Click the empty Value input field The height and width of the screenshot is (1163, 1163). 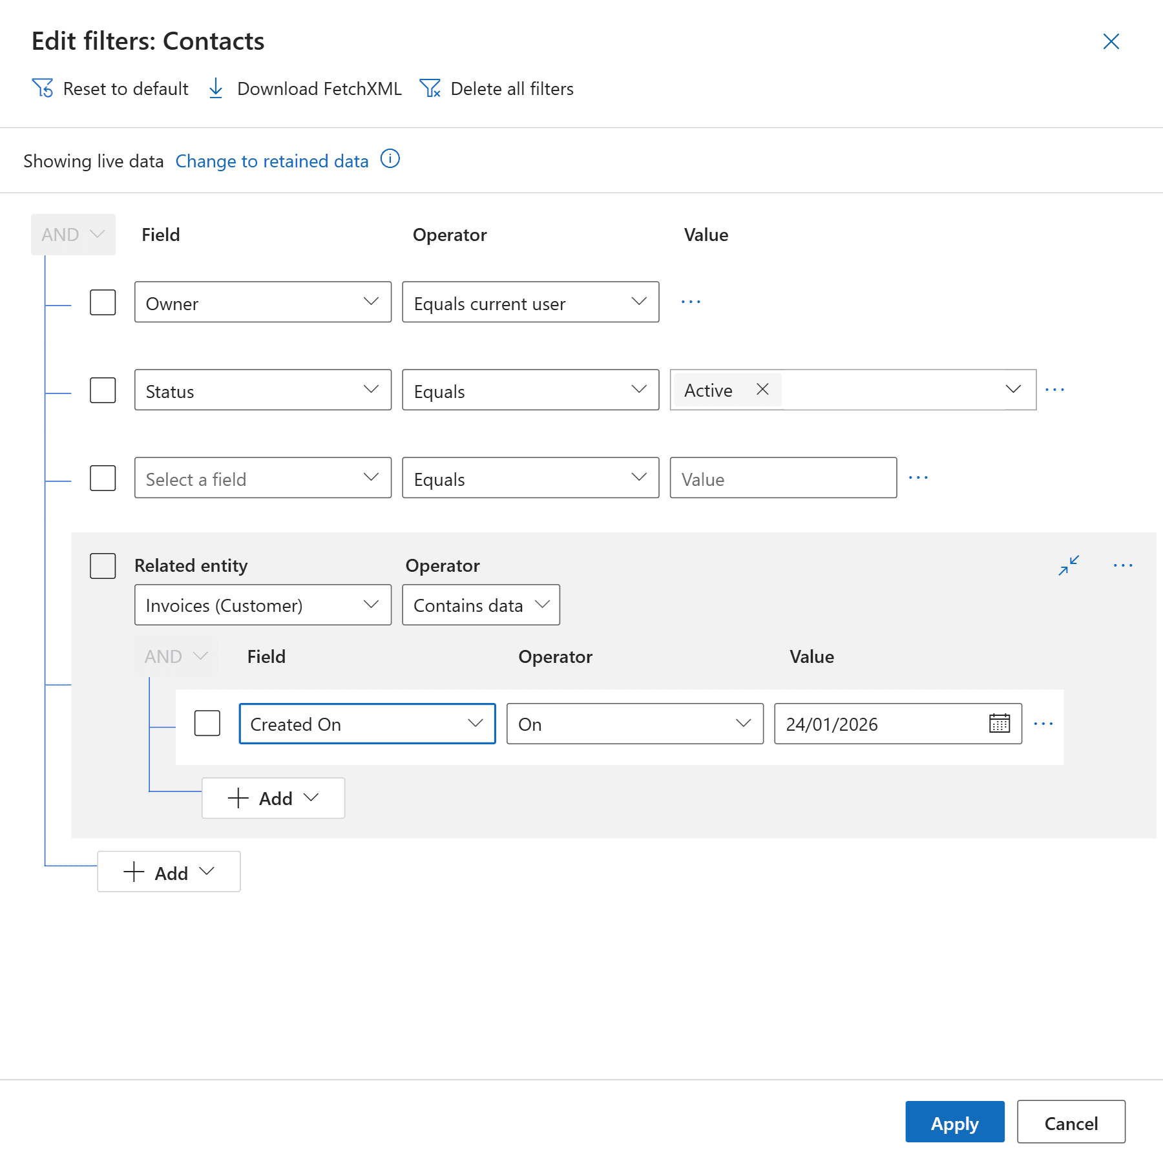783,478
